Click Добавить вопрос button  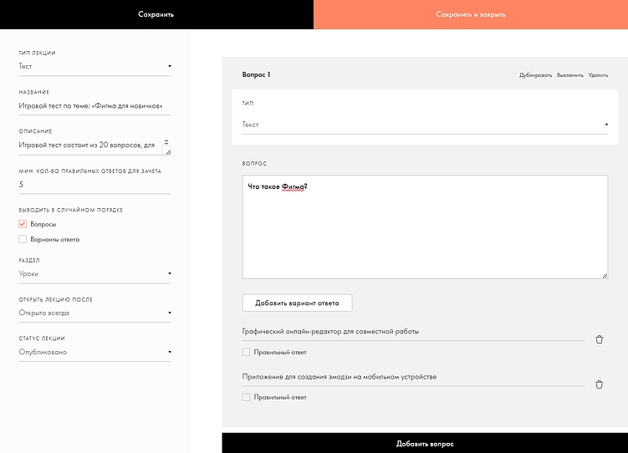[x=425, y=444]
